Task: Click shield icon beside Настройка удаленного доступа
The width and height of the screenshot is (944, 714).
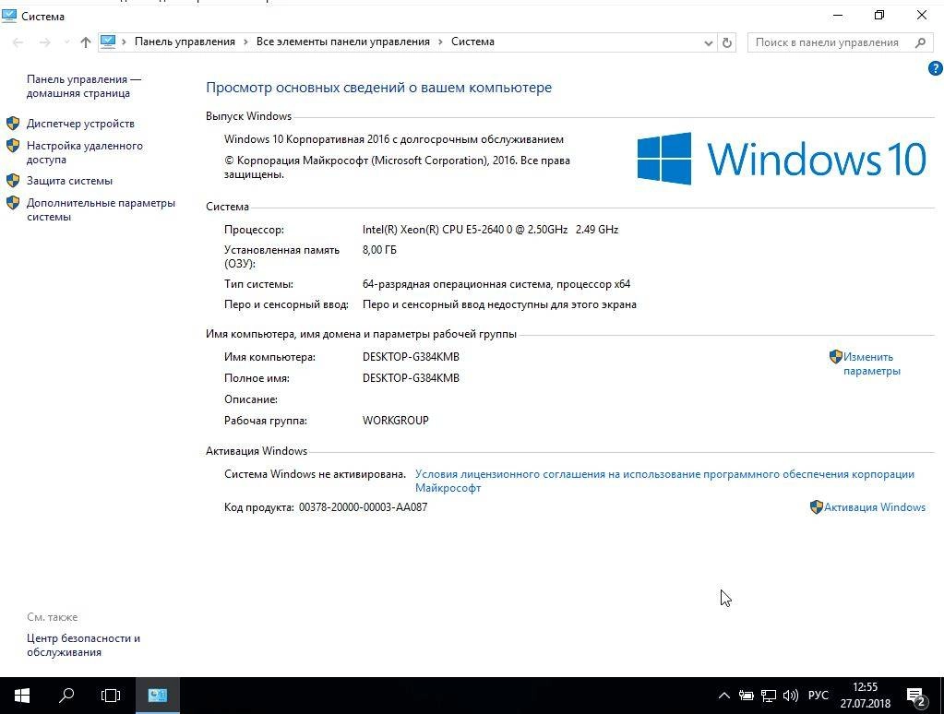Action: pos(13,146)
